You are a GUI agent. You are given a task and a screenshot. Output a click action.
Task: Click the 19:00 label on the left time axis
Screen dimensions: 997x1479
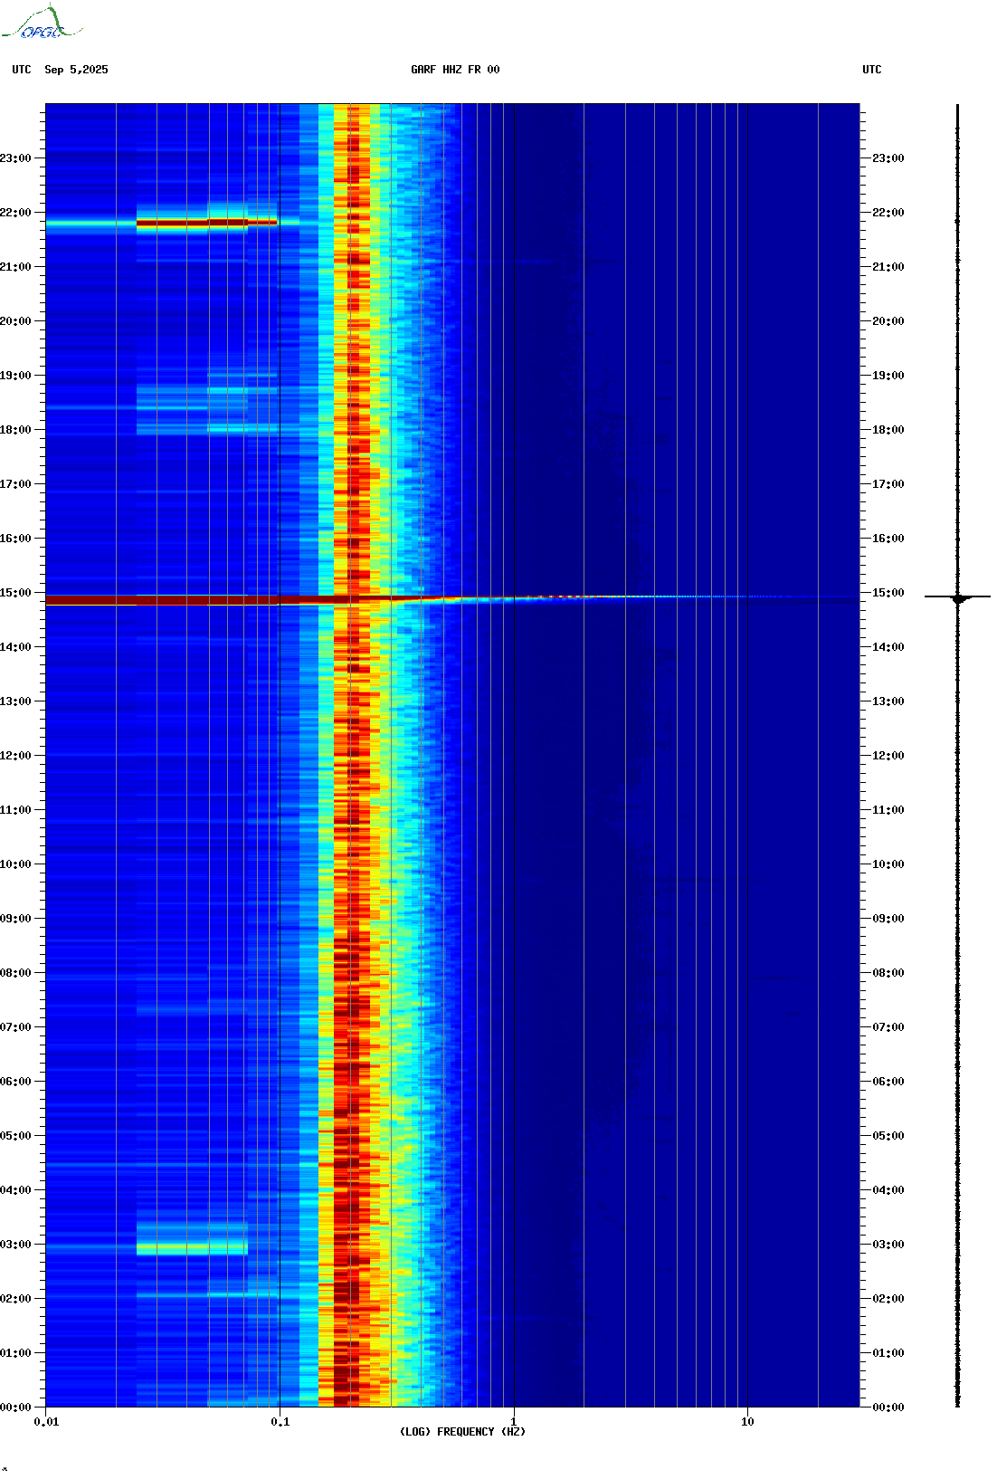pos(15,376)
